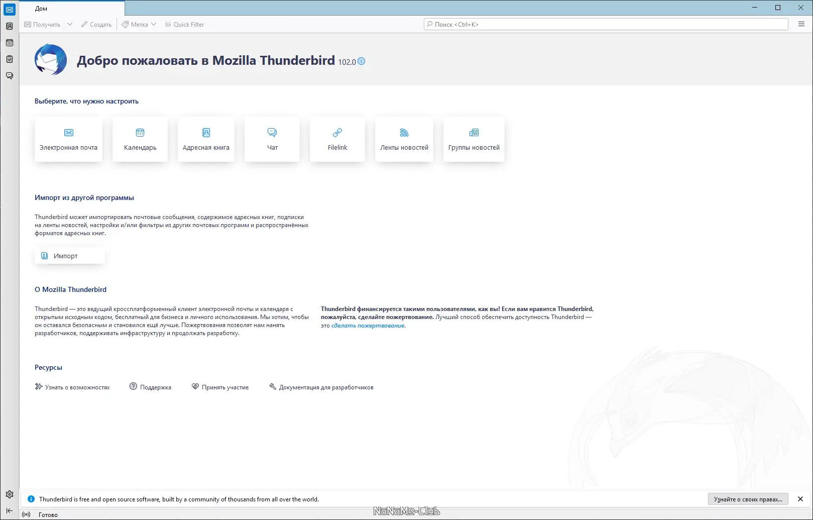This screenshot has width=813, height=520.
Task: Set up Календарь card
Action: click(x=140, y=139)
